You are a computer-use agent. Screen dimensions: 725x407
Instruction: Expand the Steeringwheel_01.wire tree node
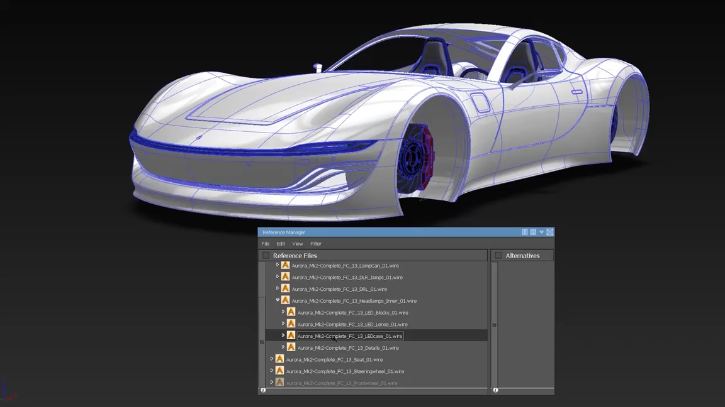pos(272,371)
